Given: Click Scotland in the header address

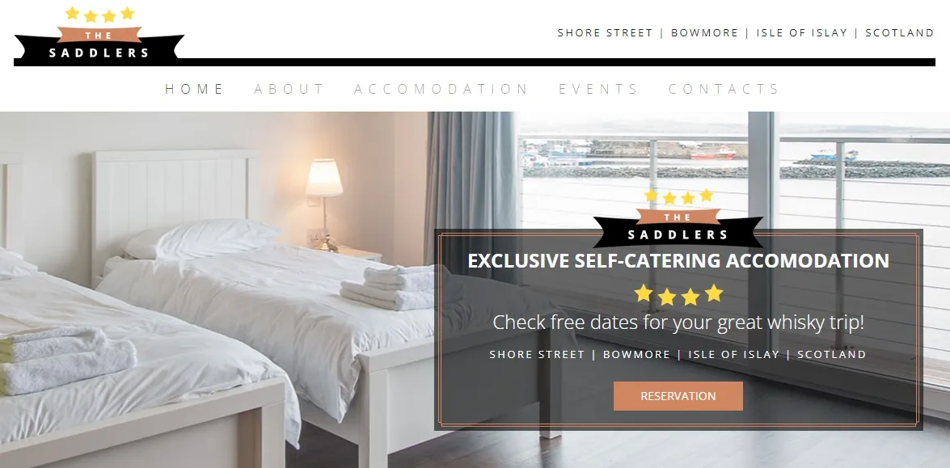Looking at the screenshot, I should click(x=900, y=32).
